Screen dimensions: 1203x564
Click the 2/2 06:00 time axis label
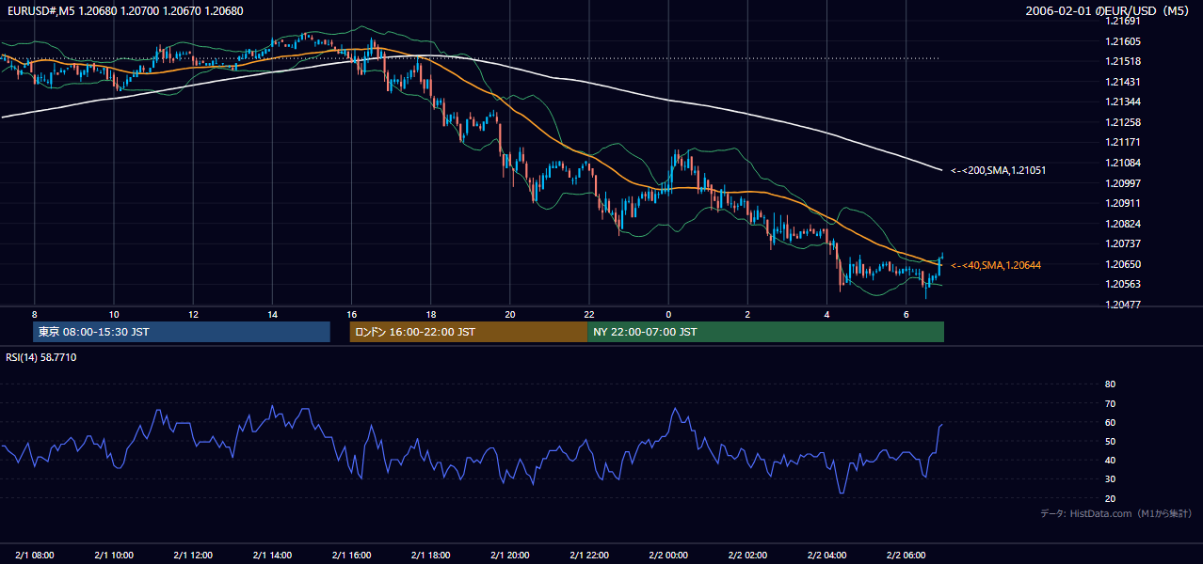pos(906,555)
